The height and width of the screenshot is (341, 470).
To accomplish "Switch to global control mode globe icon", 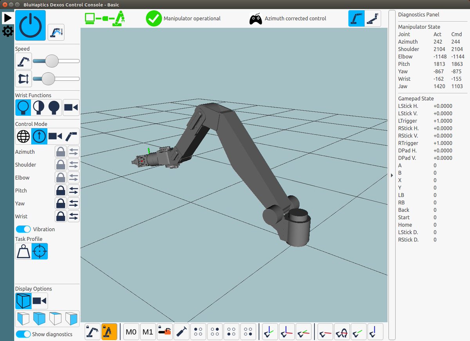I will [22, 136].
